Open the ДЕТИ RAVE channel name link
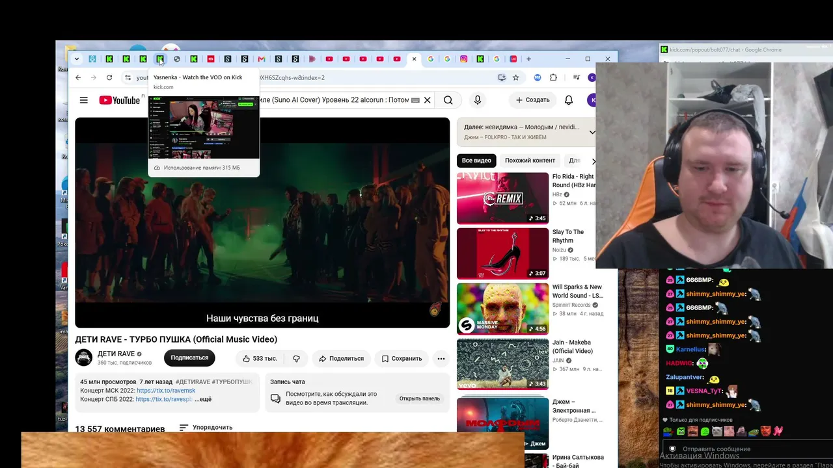The width and height of the screenshot is (833, 468). click(x=116, y=354)
